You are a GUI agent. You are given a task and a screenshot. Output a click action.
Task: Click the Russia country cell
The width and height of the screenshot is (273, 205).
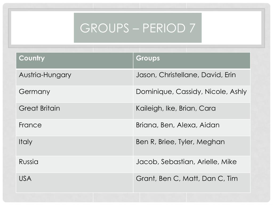(75, 164)
